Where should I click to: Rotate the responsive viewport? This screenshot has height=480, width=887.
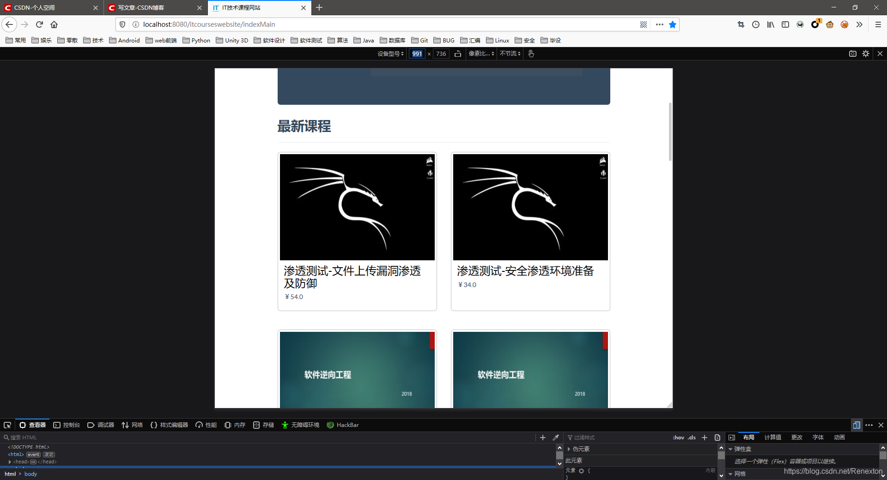(x=458, y=54)
